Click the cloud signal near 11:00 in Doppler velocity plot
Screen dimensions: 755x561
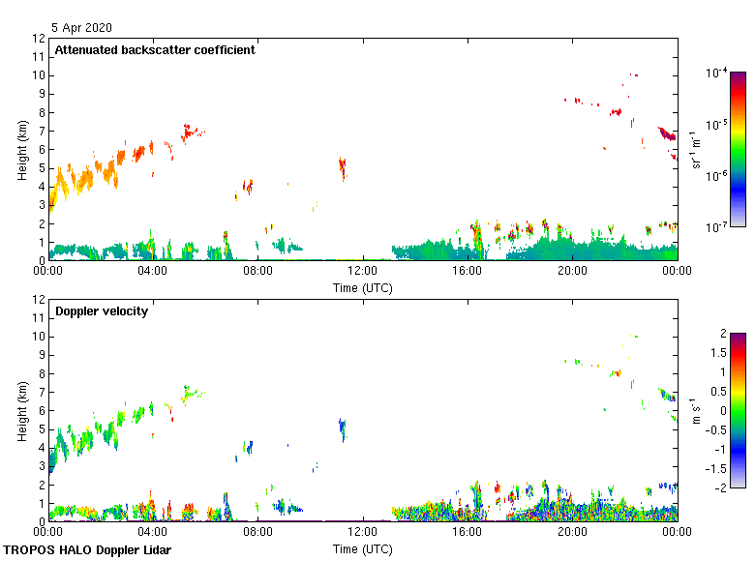tap(342, 428)
